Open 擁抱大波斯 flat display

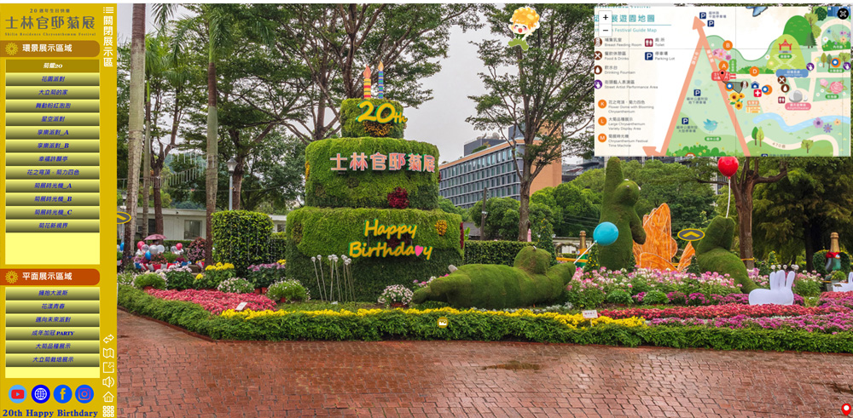coord(53,293)
